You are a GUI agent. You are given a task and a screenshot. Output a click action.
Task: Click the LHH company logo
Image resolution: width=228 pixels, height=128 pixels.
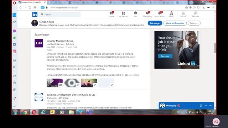39,43
